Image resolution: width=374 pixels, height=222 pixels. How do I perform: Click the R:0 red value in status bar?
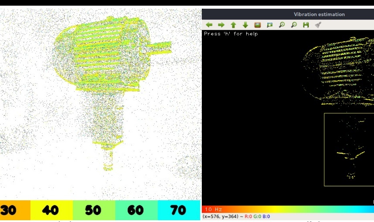point(248,216)
